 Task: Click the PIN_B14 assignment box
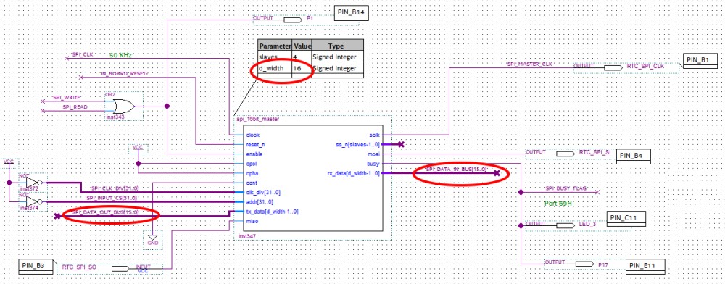pos(351,13)
